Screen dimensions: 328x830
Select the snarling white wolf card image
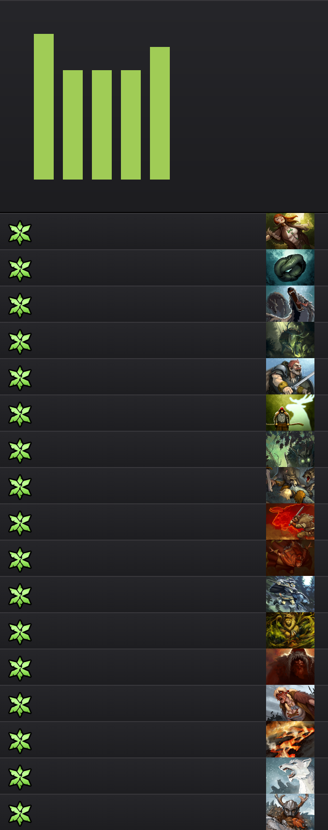[290, 776]
